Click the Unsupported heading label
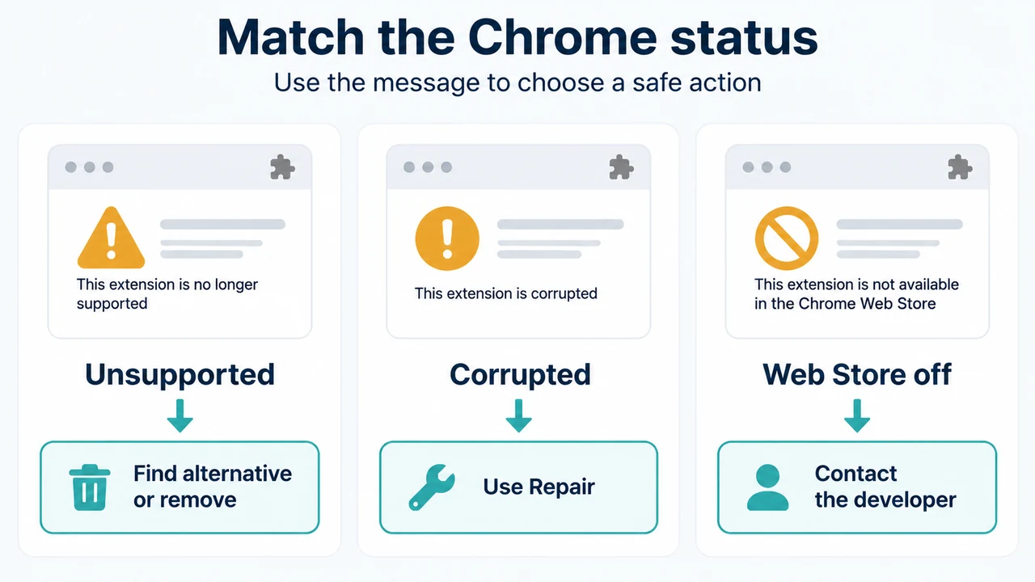Image resolution: width=1035 pixels, height=582 pixels. (x=180, y=374)
